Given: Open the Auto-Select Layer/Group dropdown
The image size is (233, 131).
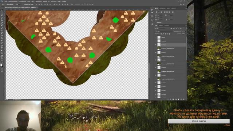Looking at the screenshot, I should click(17, 4).
